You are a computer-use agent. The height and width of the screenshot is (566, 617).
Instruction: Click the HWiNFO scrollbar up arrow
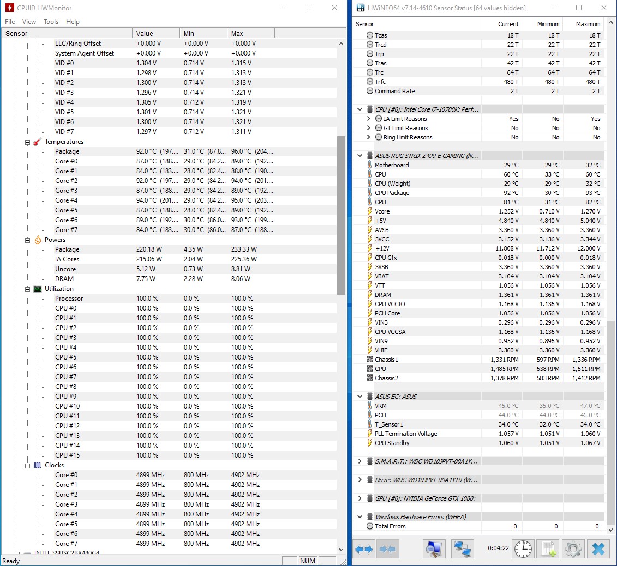pyautogui.click(x=610, y=23)
